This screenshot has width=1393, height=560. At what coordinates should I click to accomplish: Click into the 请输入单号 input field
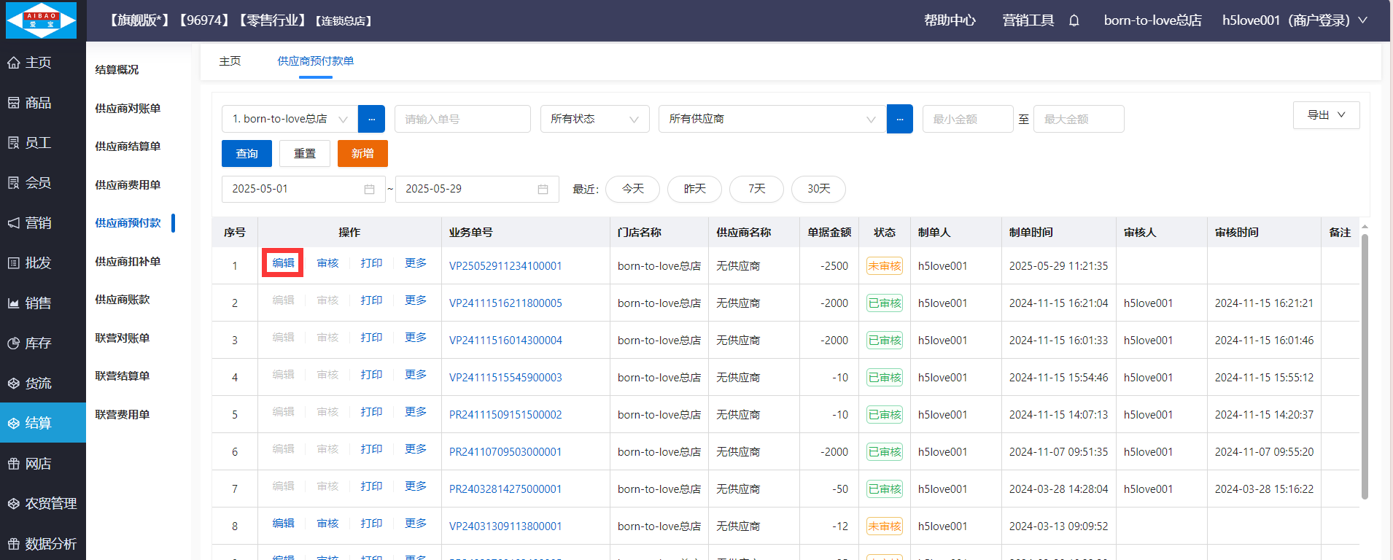462,119
